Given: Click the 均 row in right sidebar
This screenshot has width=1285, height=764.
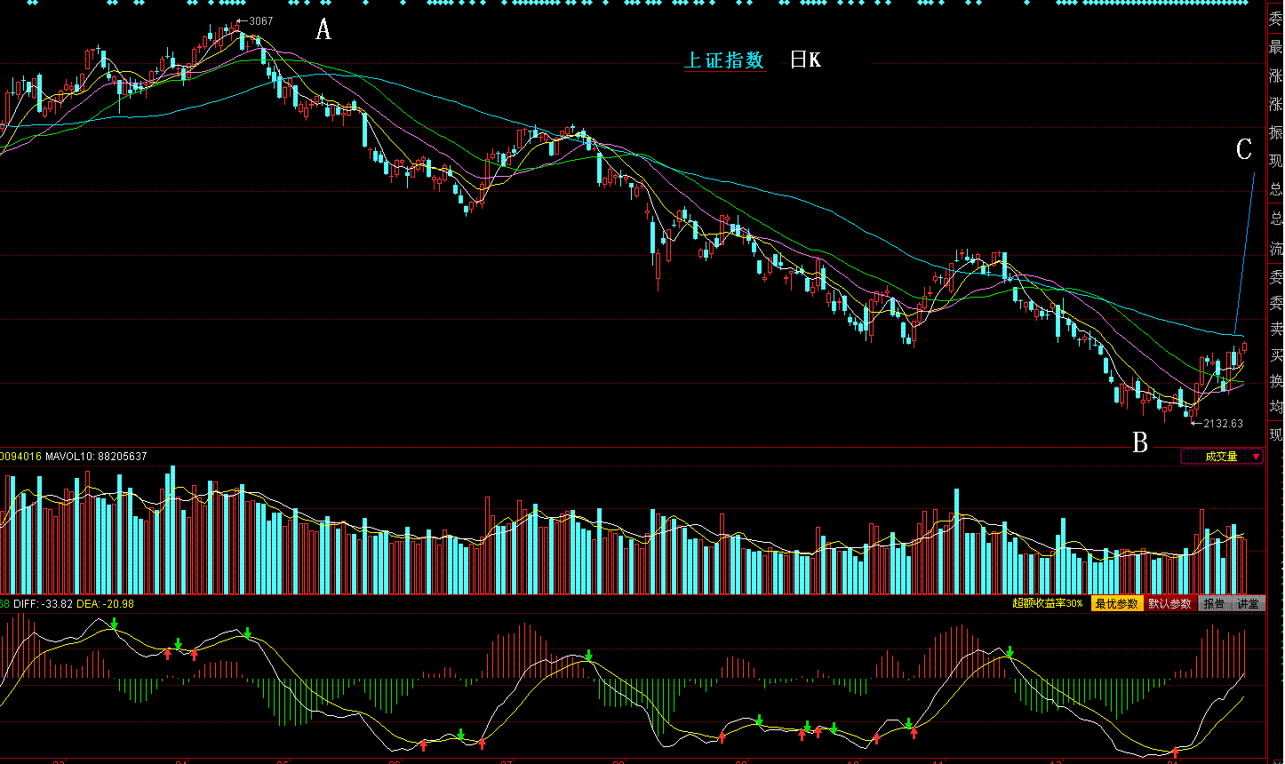Looking at the screenshot, I should 1275,408.
